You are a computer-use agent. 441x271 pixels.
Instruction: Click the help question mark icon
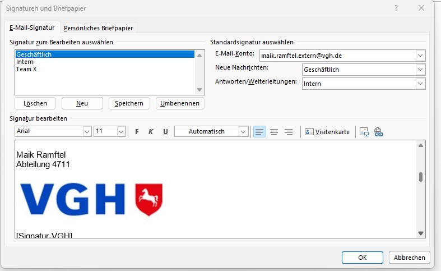pyautogui.click(x=396, y=8)
